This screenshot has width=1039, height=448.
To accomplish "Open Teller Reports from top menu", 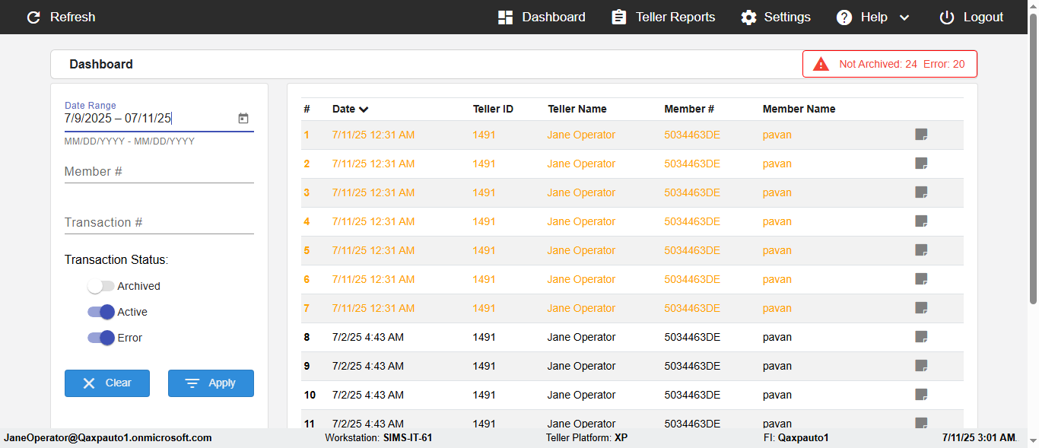I will [663, 17].
